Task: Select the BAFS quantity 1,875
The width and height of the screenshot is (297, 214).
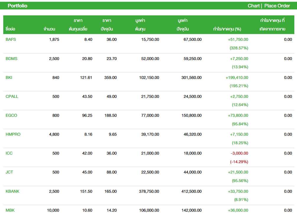Action: [x=54, y=39]
